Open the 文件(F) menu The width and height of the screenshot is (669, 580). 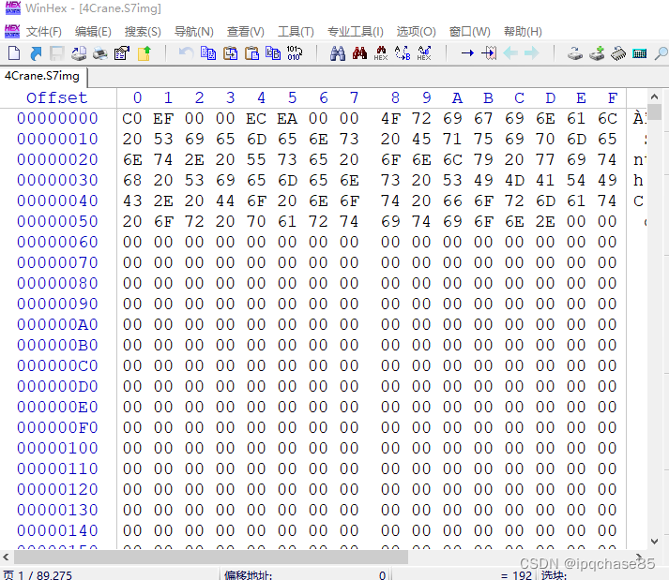[x=44, y=32]
